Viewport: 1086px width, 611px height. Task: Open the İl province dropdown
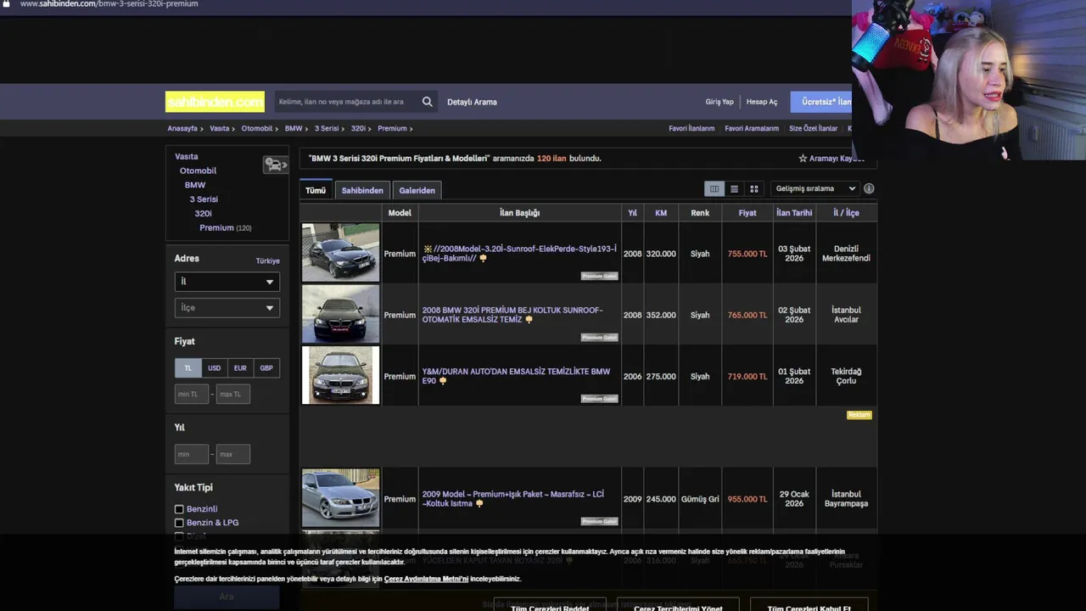(227, 282)
